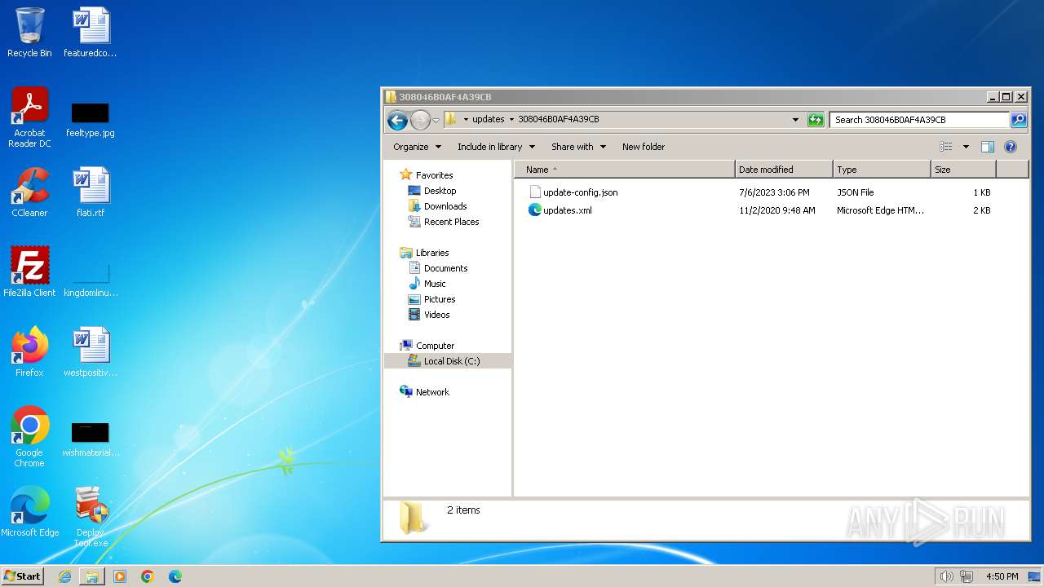Viewport: 1044px width, 587px height.
Task: Toggle the preview pane button
Action: [x=987, y=147]
